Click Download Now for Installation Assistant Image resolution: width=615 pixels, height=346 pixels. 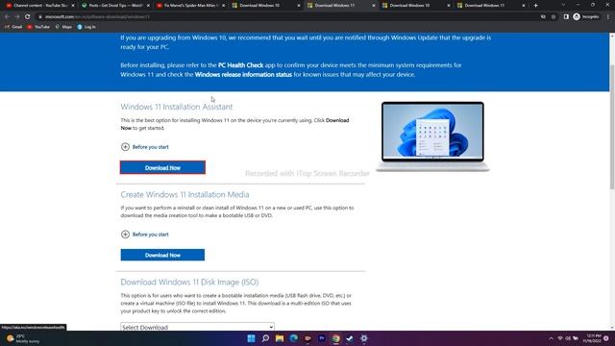click(x=162, y=167)
